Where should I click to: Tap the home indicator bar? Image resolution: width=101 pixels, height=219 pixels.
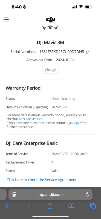50,217
